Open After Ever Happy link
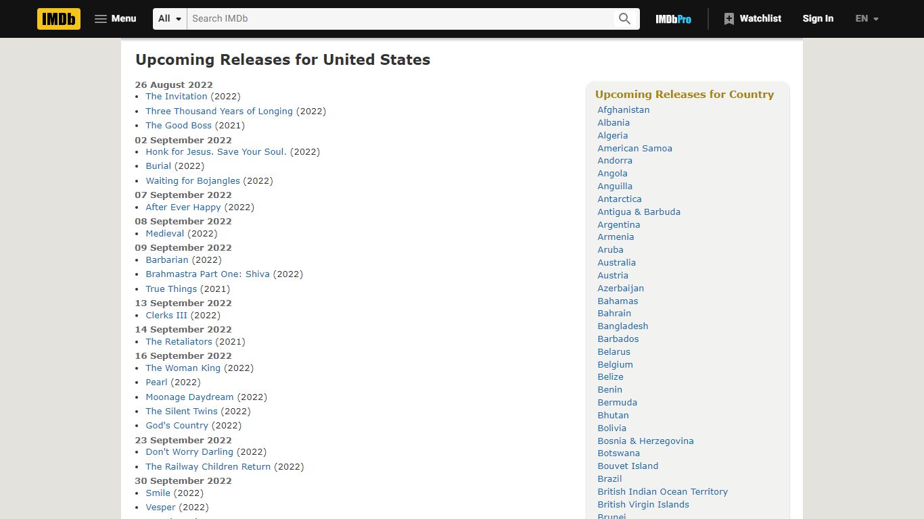Screen dimensions: 924x519 [183, 207]
